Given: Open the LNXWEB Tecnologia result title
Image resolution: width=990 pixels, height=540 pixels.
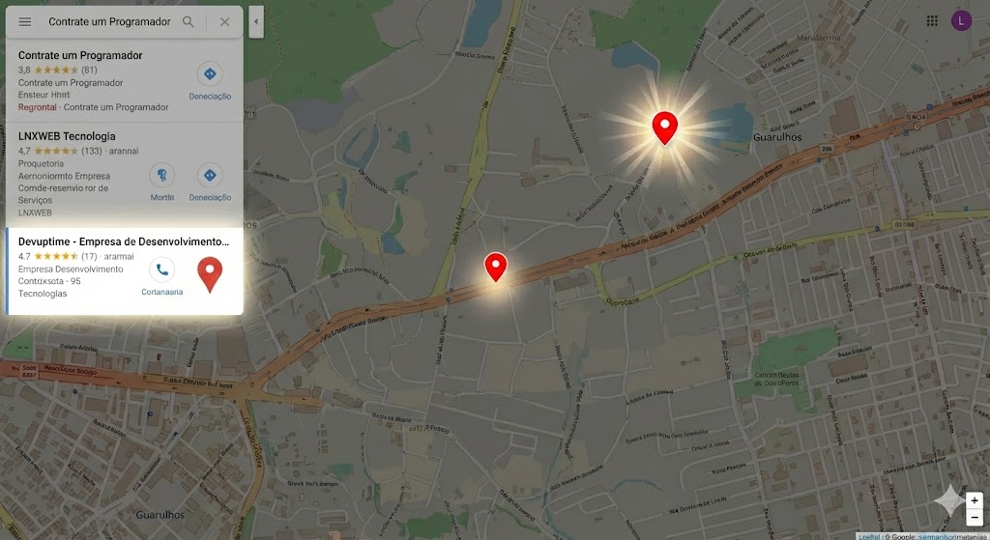Looking at the screenshot, I should click(x=67, y=136).
